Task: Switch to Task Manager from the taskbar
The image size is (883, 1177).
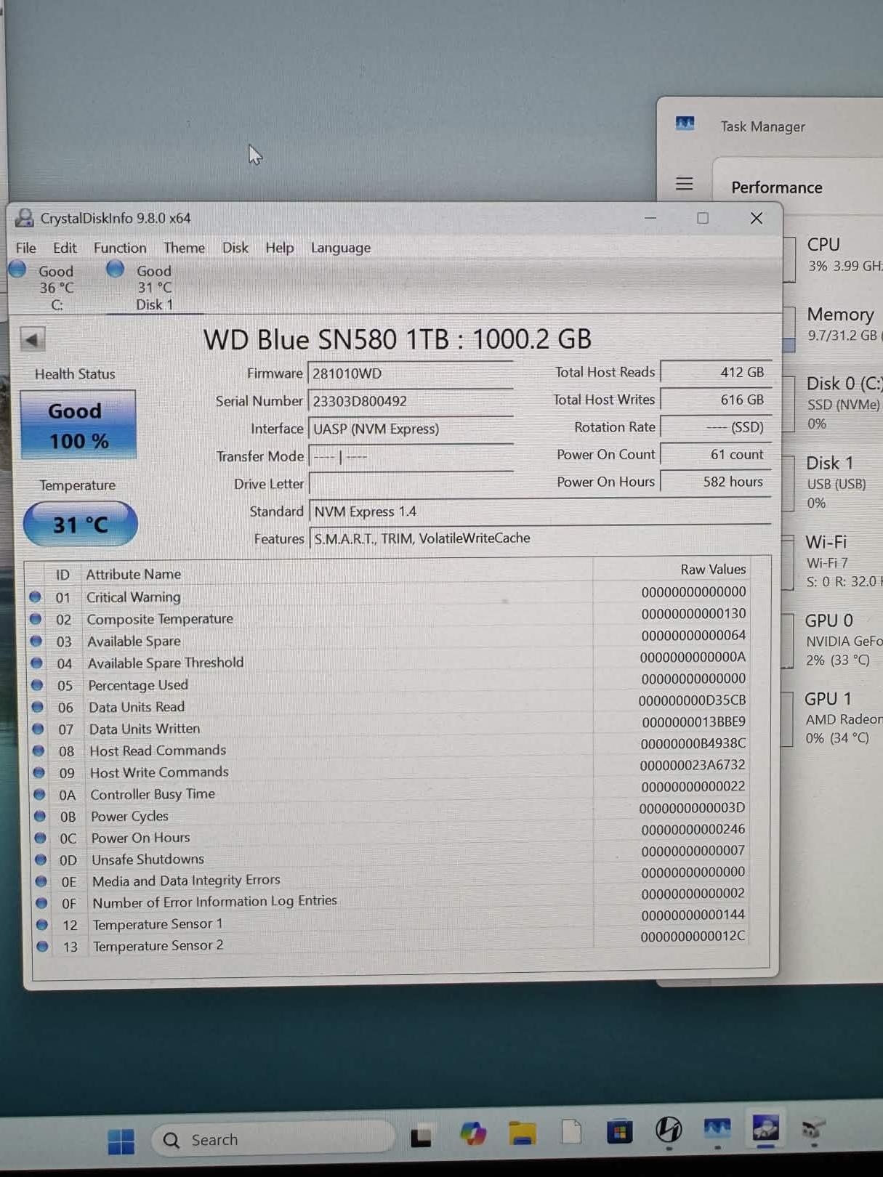Action: click(x=717, y=1129)
